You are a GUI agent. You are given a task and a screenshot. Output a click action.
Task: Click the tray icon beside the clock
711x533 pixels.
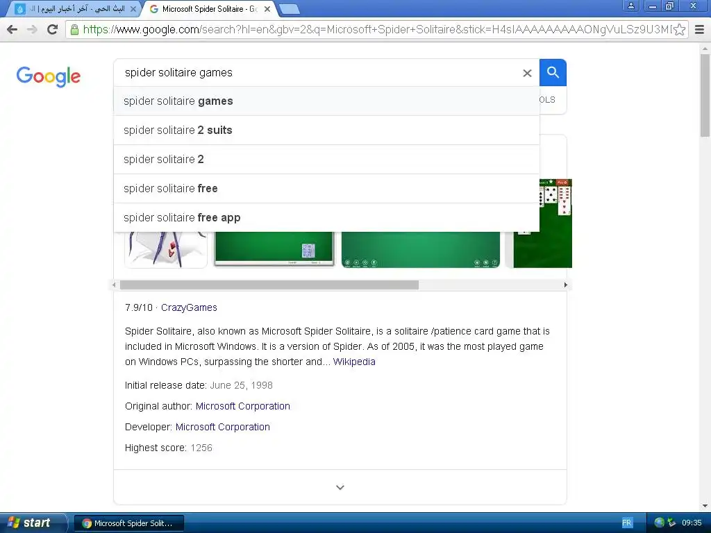(x=671, y=523)
